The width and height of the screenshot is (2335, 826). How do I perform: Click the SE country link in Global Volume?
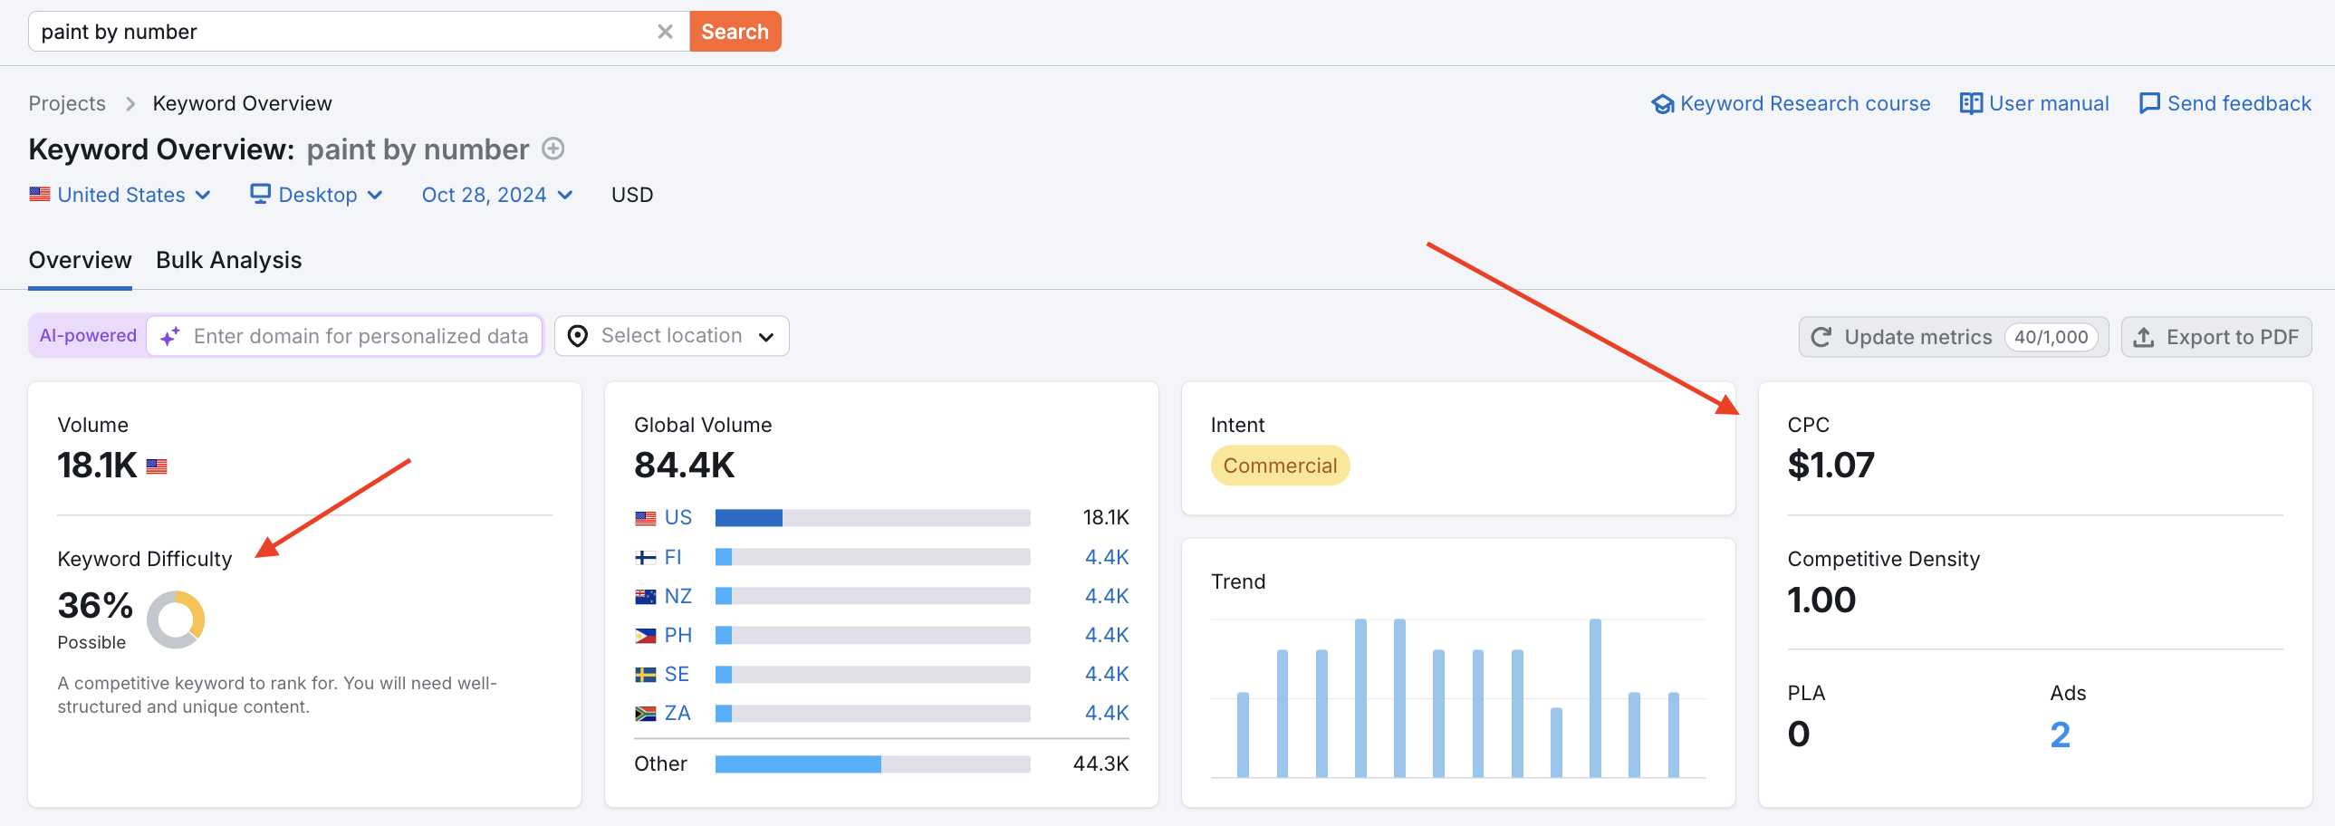coord(677,674)
